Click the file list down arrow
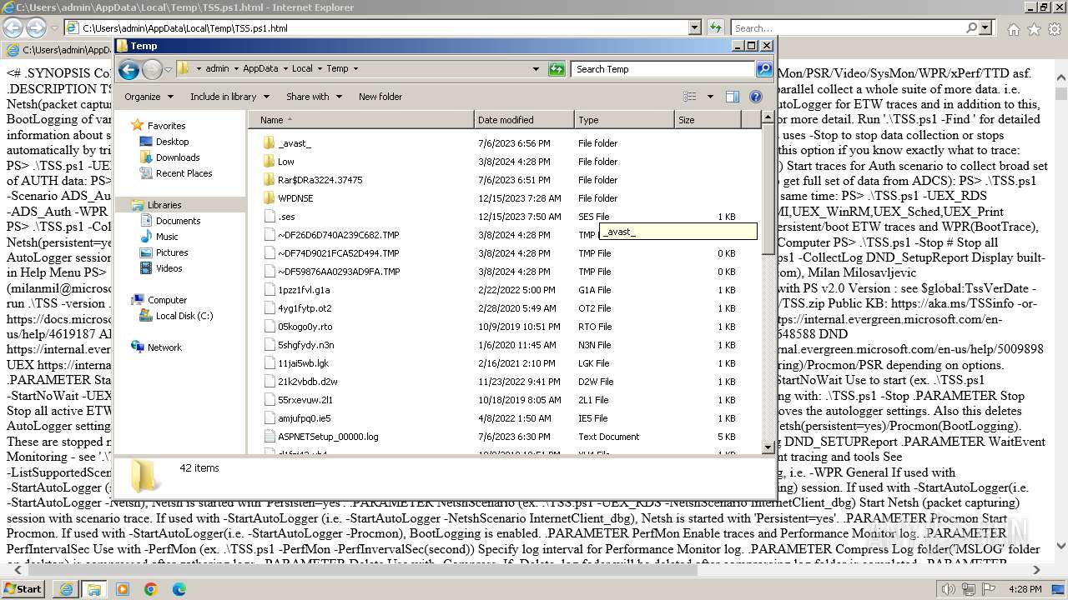 [768, 447]
